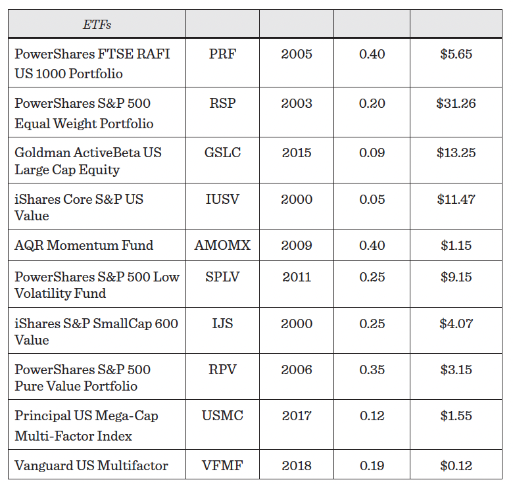This screenshot has height=484, width=513.
Task: Click the VFMF ticker symbol
Action: point(222,466)
